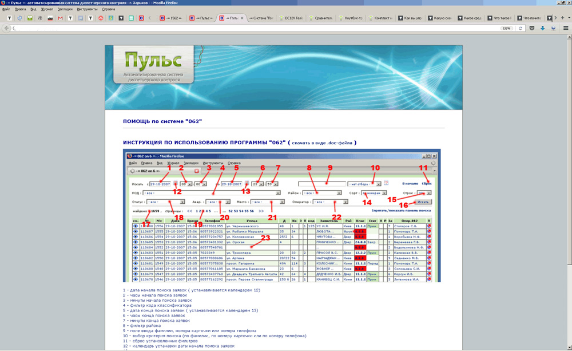The height and width of the screenshot is (351, 572).
Task: Click the browser back arrow button
Action: [x=6, y=28]
